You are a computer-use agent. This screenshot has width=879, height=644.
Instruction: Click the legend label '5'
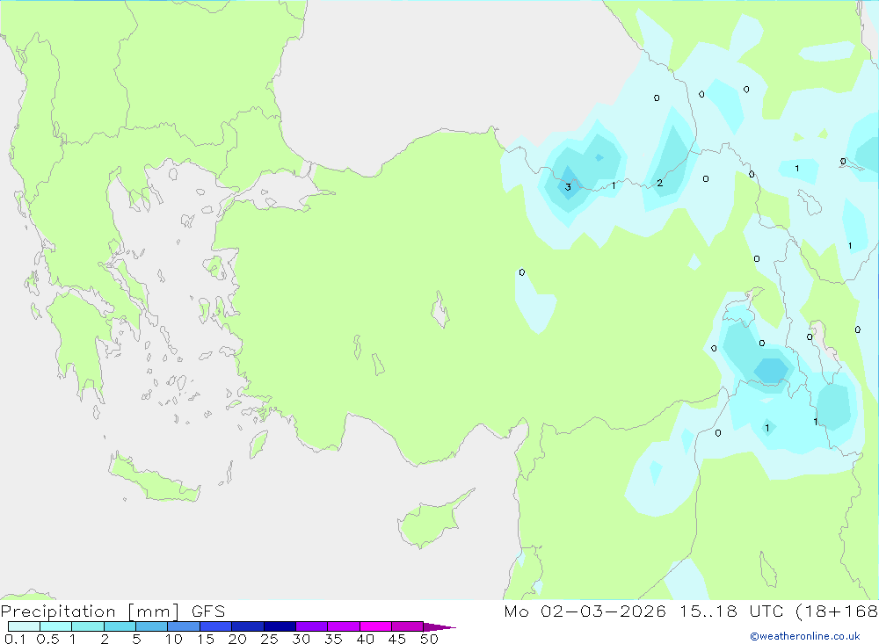click(136, 639)
